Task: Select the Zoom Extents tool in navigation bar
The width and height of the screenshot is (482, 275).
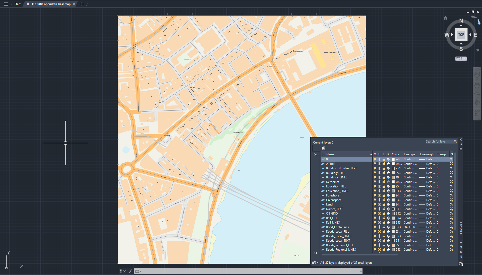Action: pyautogui.click(x=477, y=92)
